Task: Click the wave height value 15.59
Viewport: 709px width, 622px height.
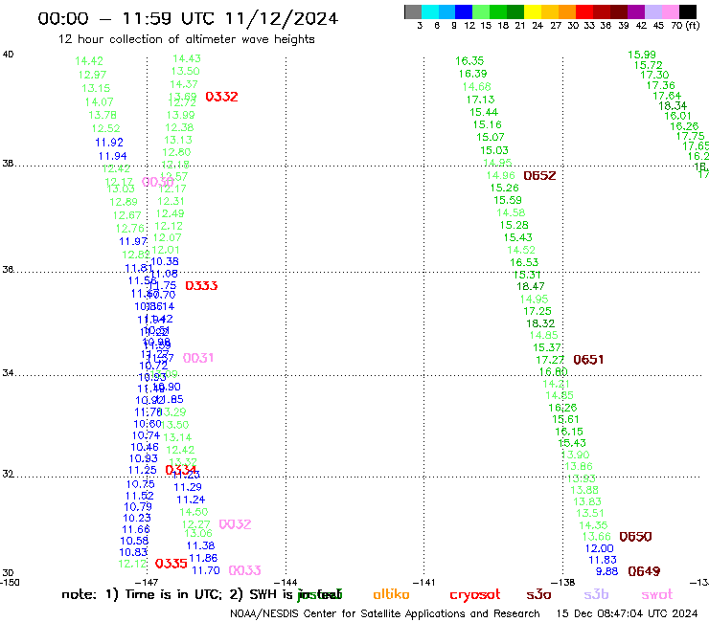Action: [508, 200]
